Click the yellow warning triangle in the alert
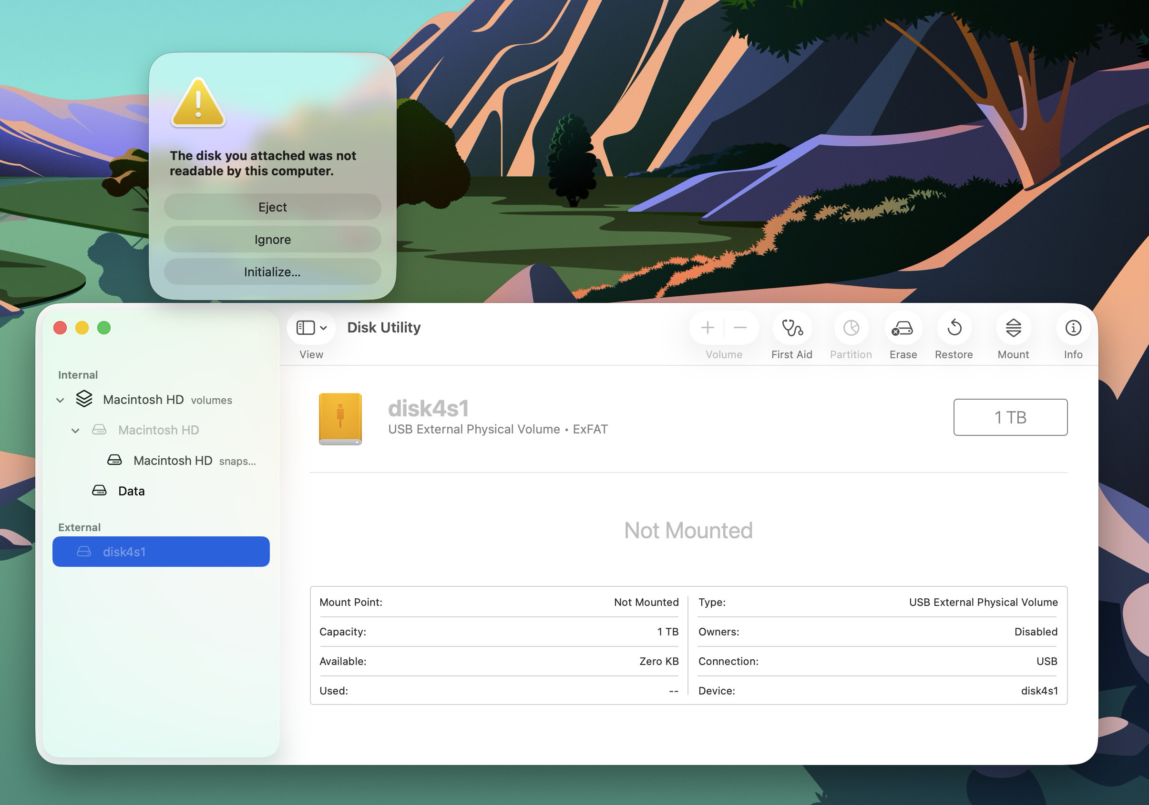 [198, 102]
